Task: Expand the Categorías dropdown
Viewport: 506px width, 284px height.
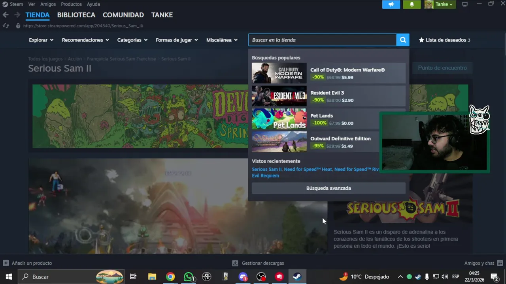Action: (132, 40)
